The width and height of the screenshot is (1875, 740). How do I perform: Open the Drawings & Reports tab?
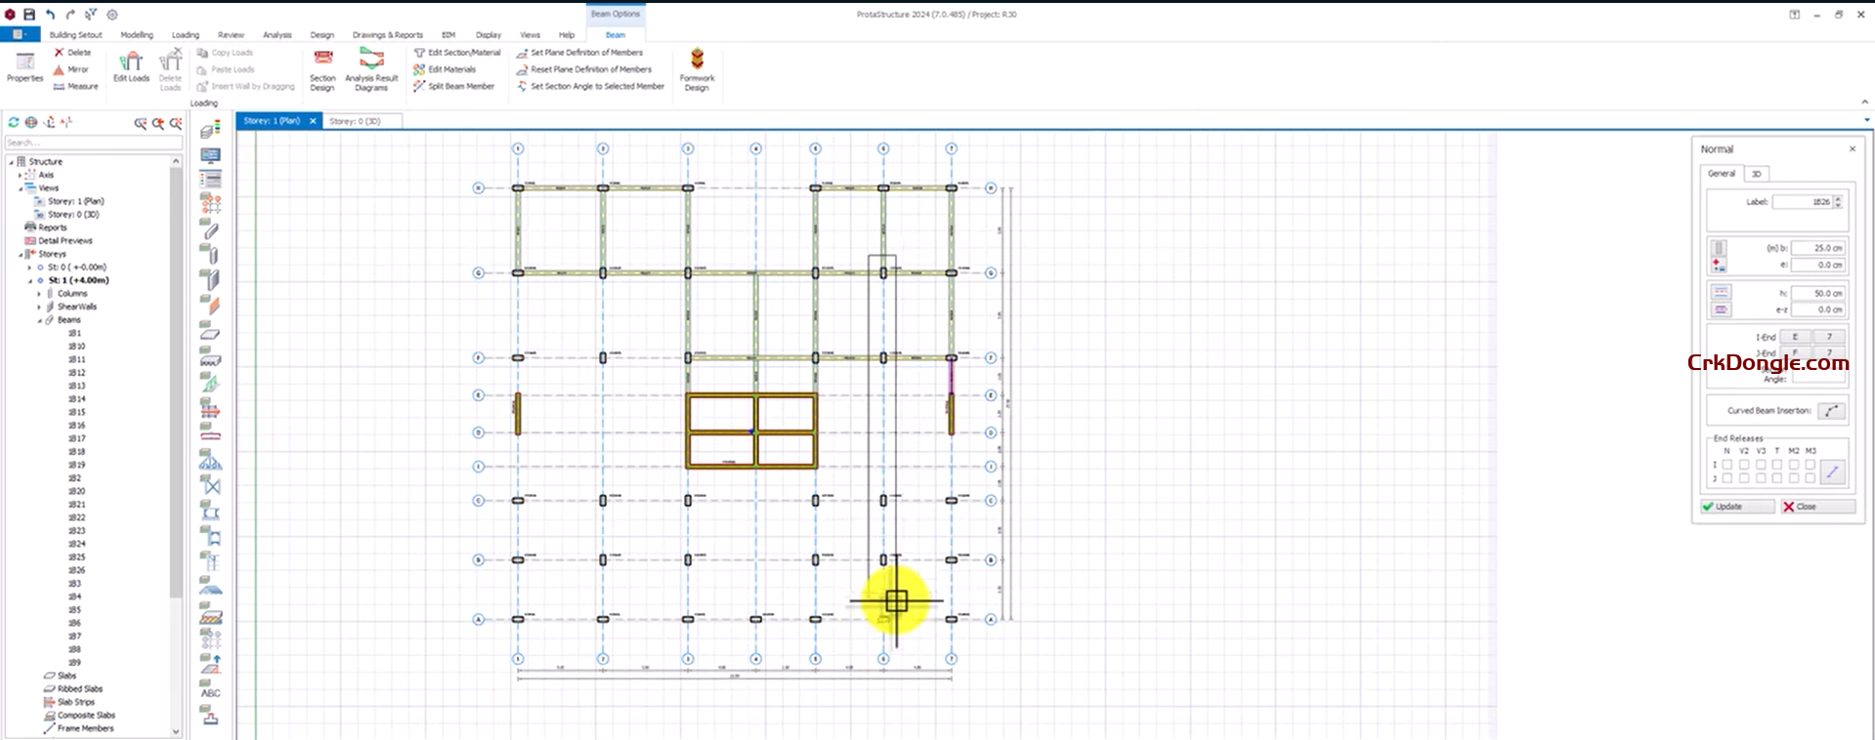point(388,35)
